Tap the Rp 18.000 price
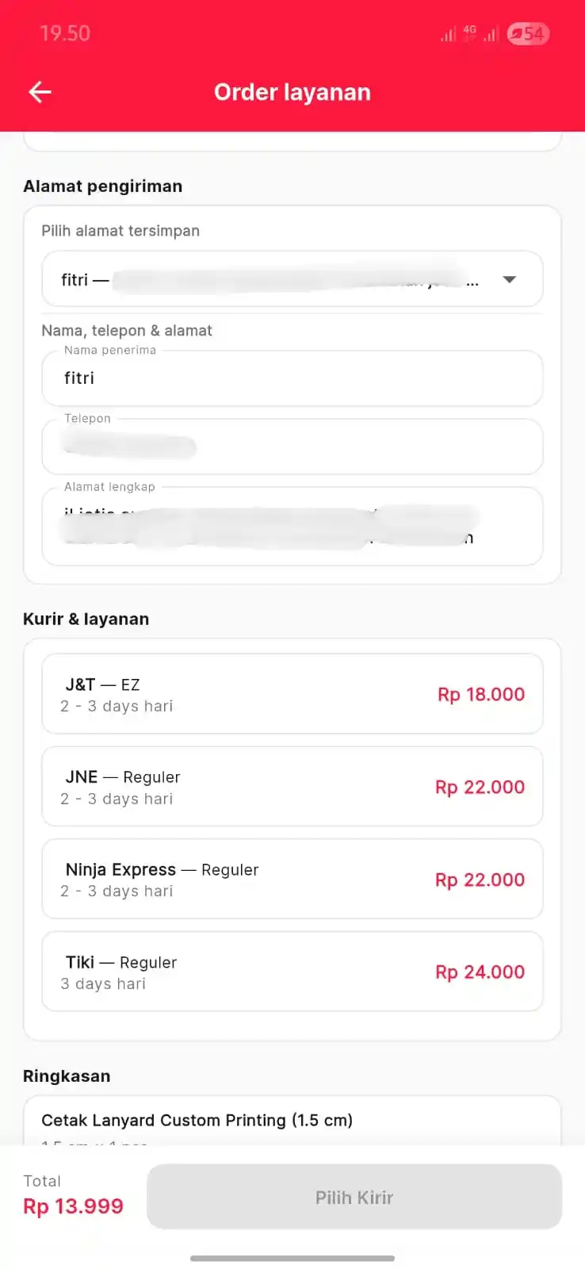585x1269 pixels. [481, 694]
